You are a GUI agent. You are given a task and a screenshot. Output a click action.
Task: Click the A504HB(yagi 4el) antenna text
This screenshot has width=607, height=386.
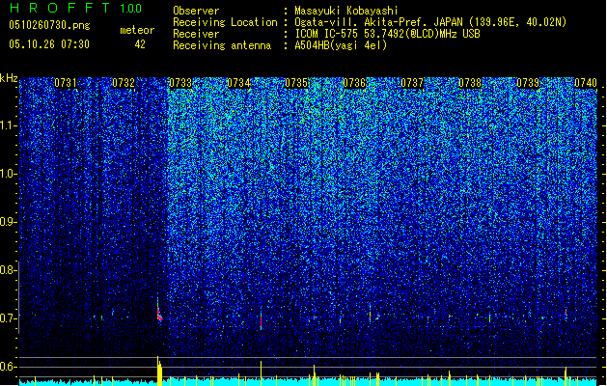coord(341,45)
